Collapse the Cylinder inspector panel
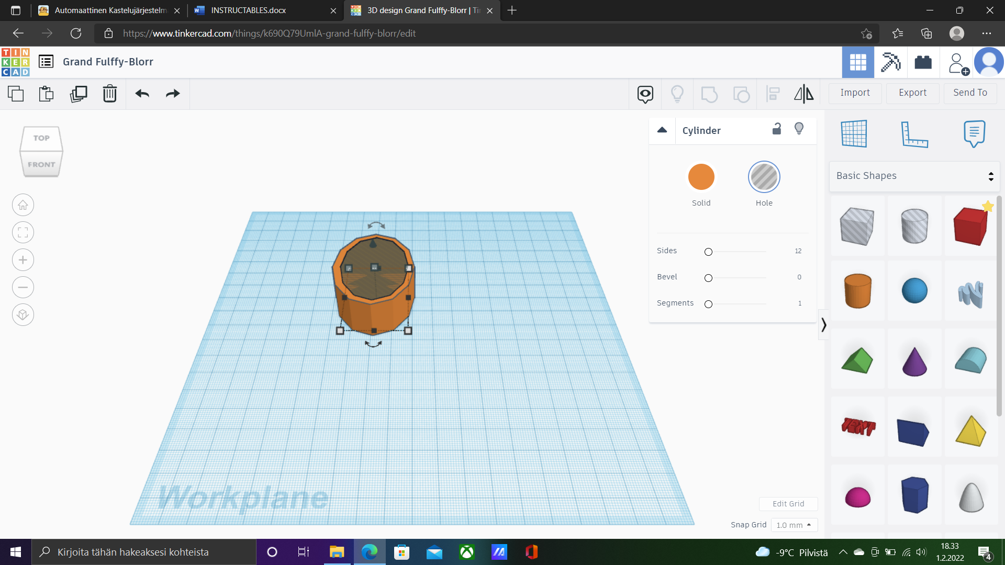This screenshot has height=565, width=1005. (662, 130)
